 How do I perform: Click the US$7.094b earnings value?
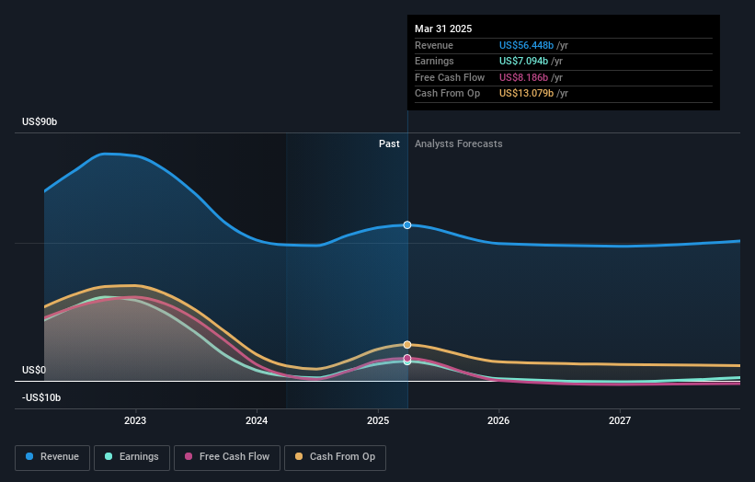point(523,61)
